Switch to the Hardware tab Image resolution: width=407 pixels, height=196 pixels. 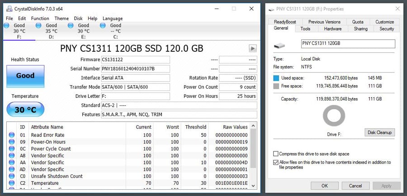(x=333, y=29)
